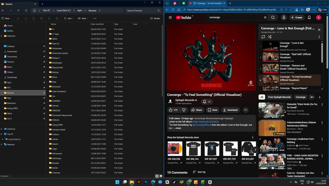Click the Share button

pos(196,110)
